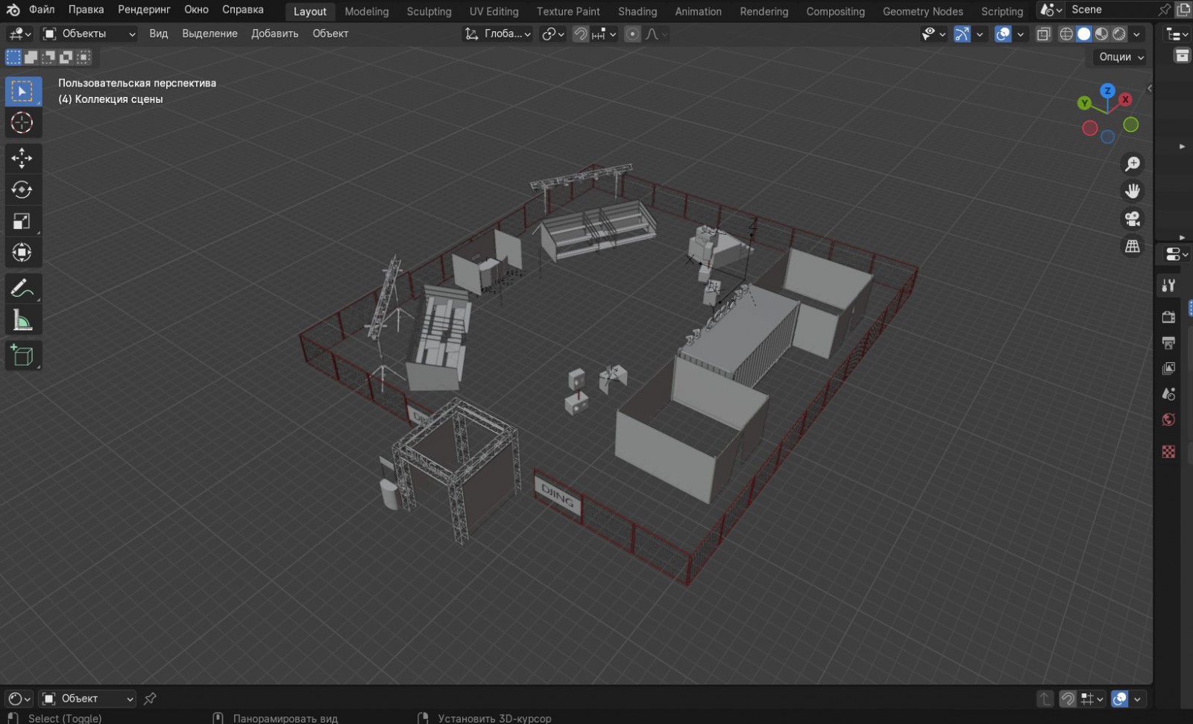Open the Выделение viewport menu
The width and height of the screenshot is (1193, 724).
click(x=210, y=34)
